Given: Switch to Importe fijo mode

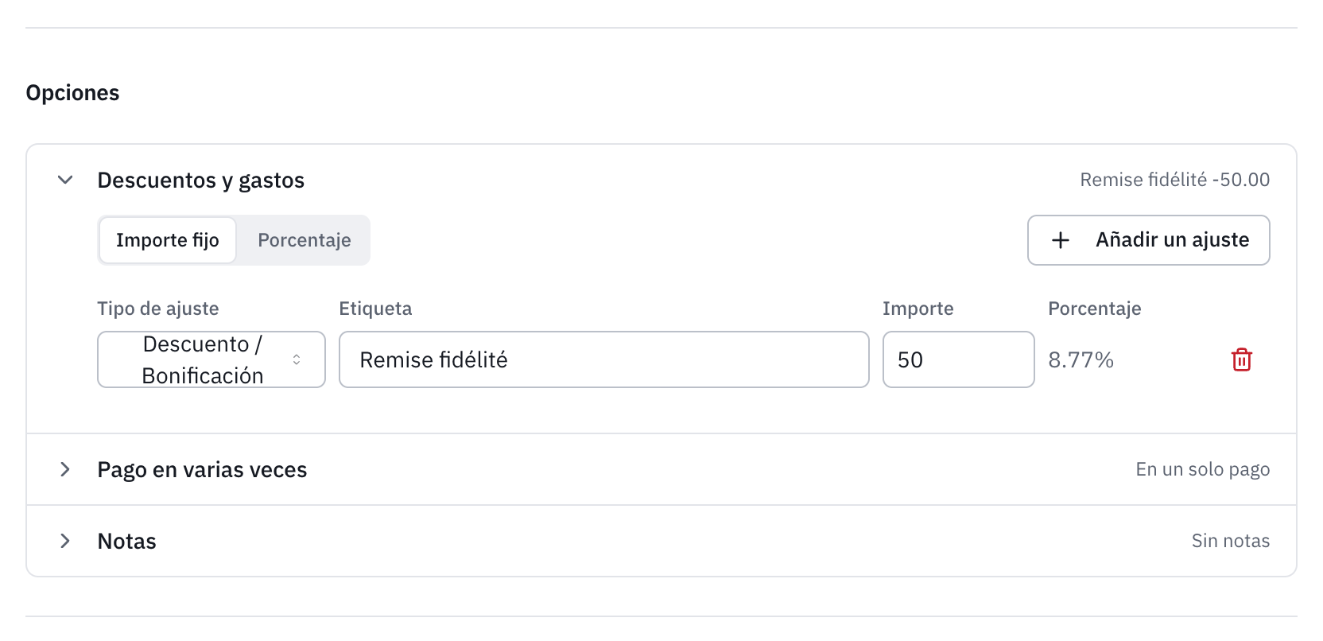Looking at the screenshot, I should tap(168, 240).
